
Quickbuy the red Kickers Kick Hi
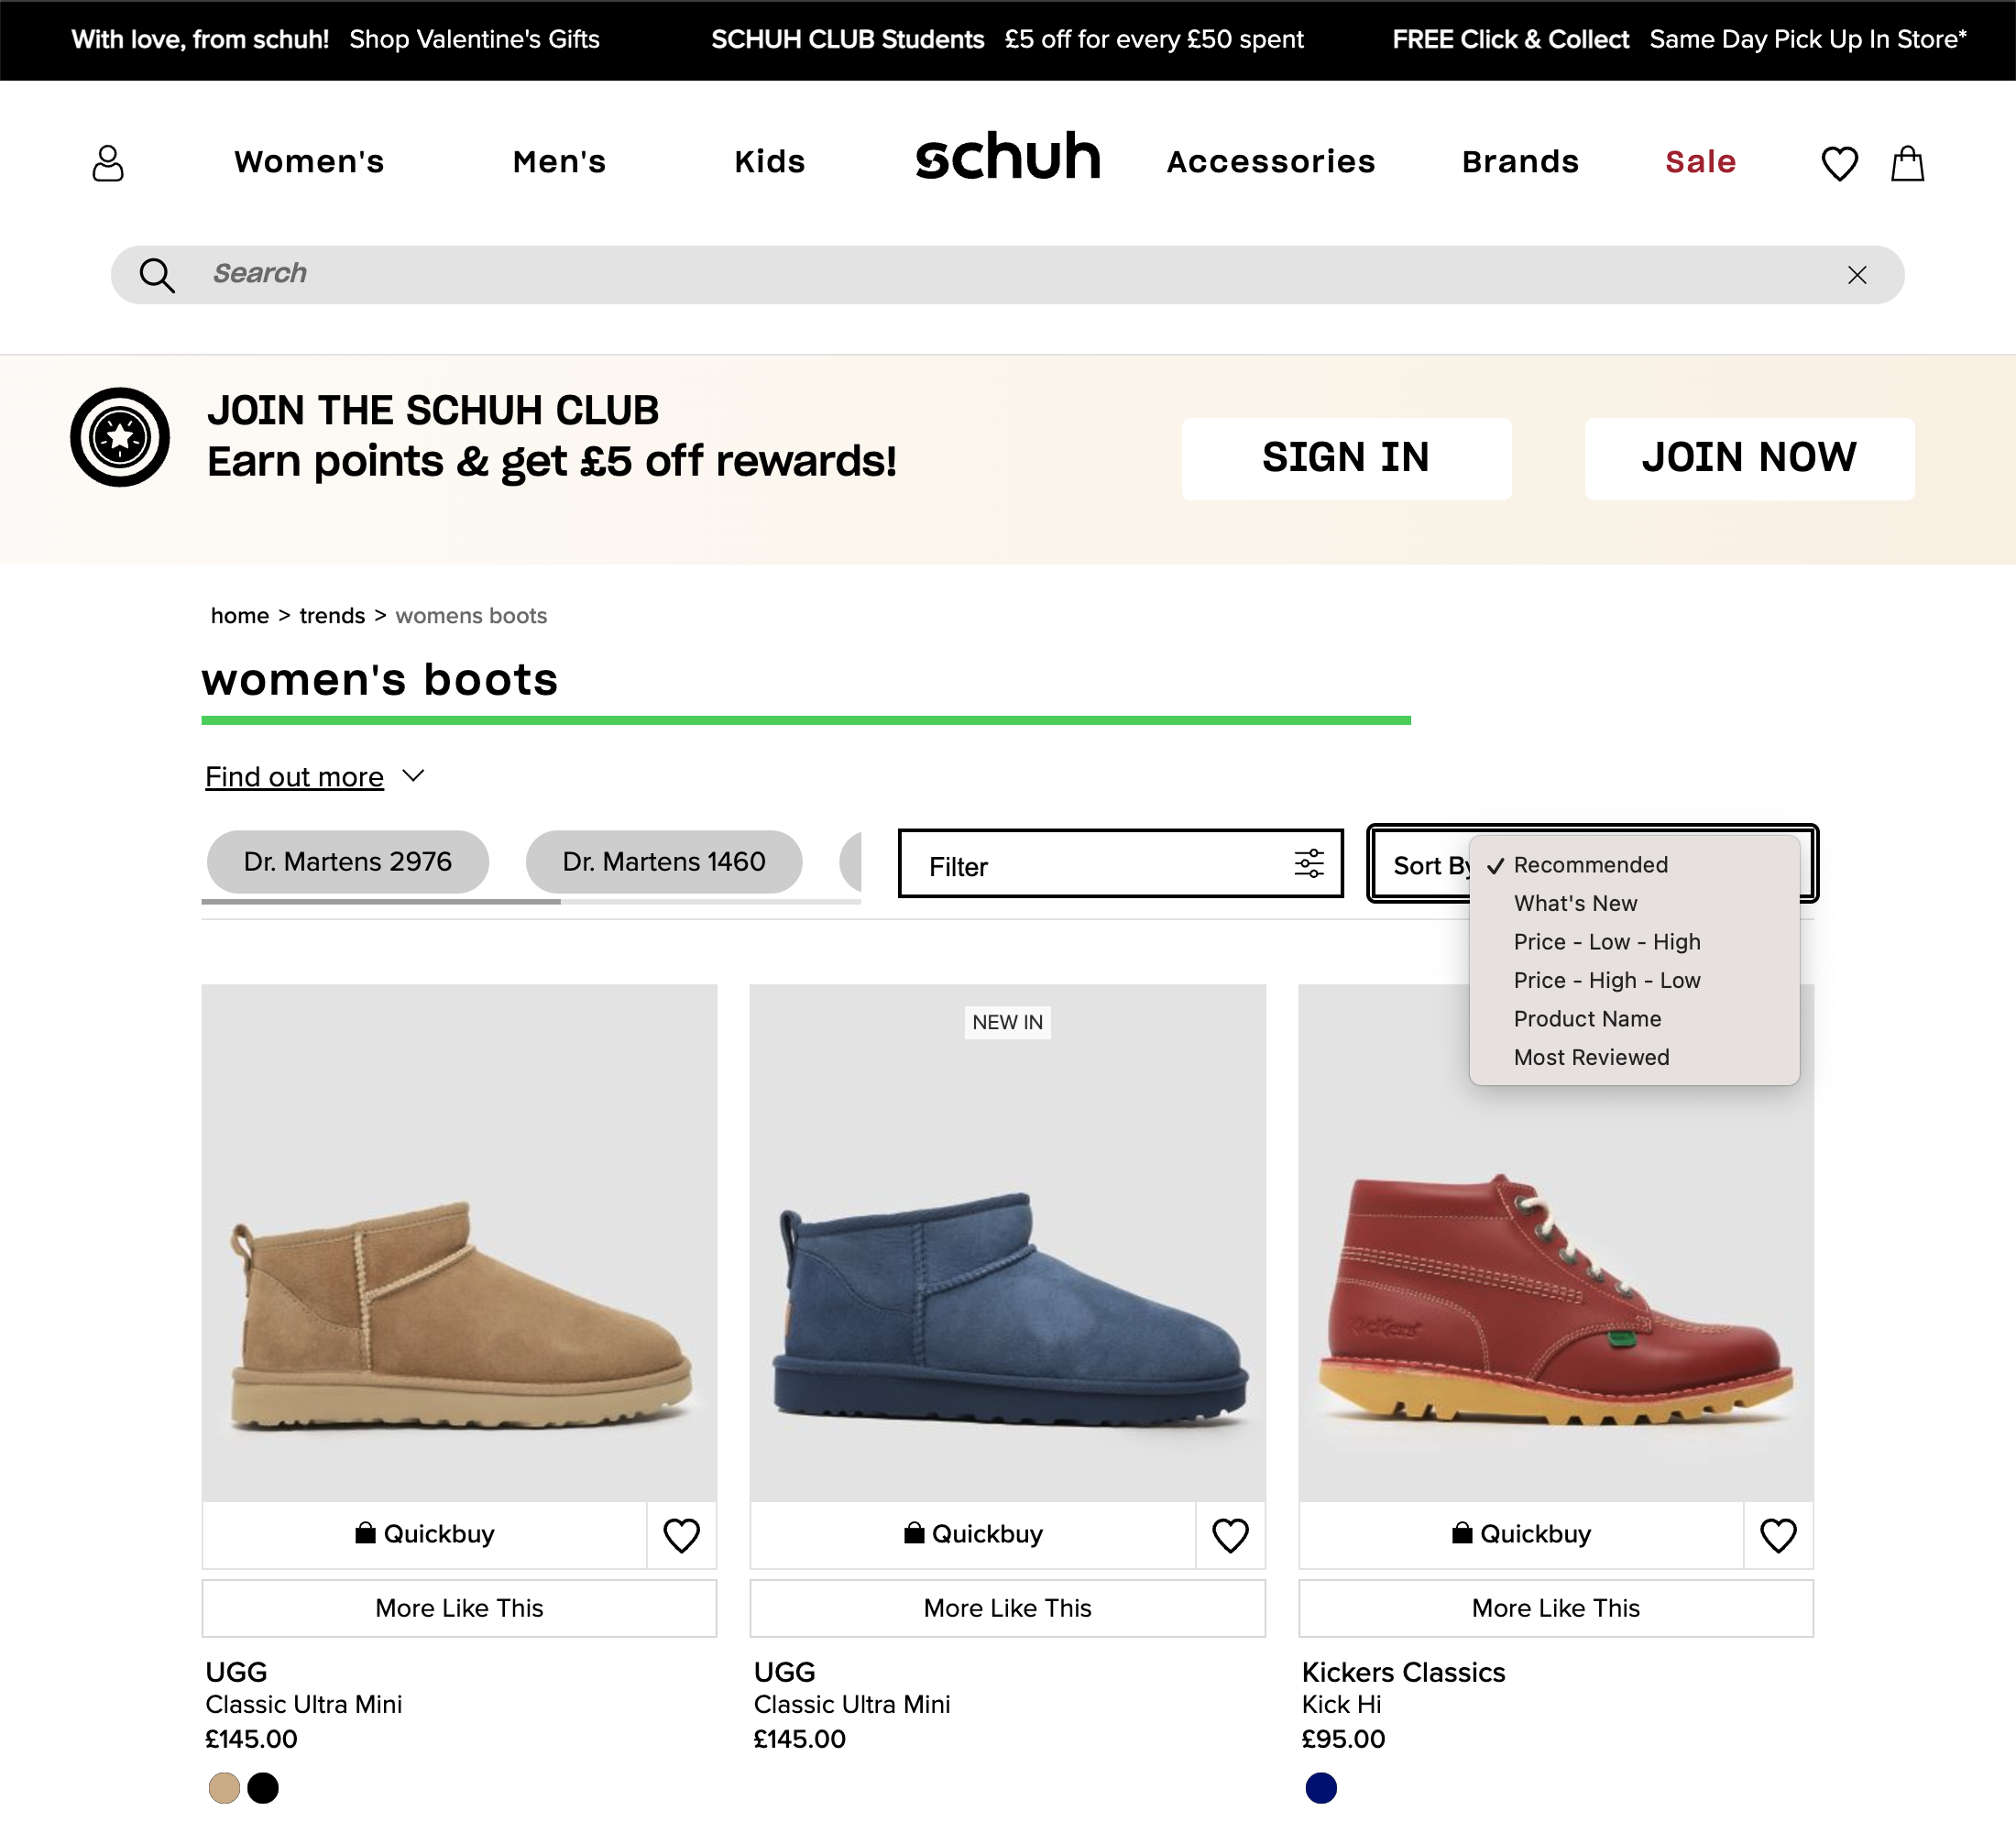coord(1521,1534)
